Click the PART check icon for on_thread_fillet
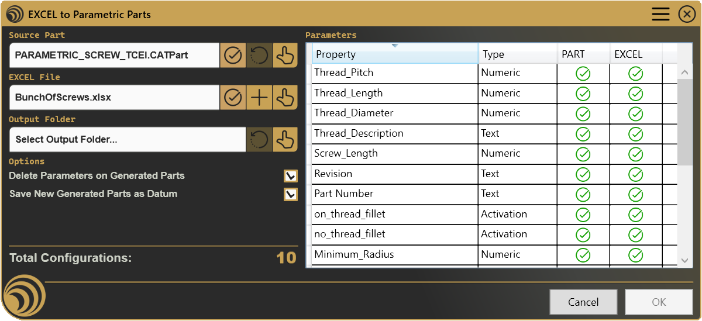 tap(583, 215)
